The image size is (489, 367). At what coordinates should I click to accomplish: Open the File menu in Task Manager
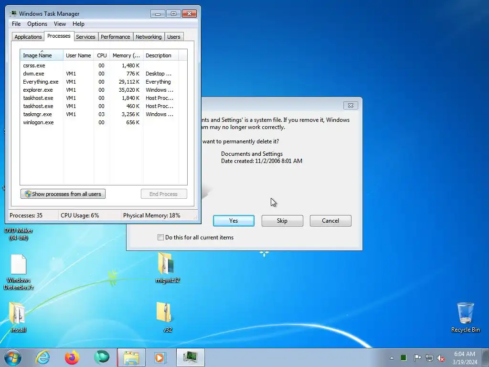pos(16,24)
